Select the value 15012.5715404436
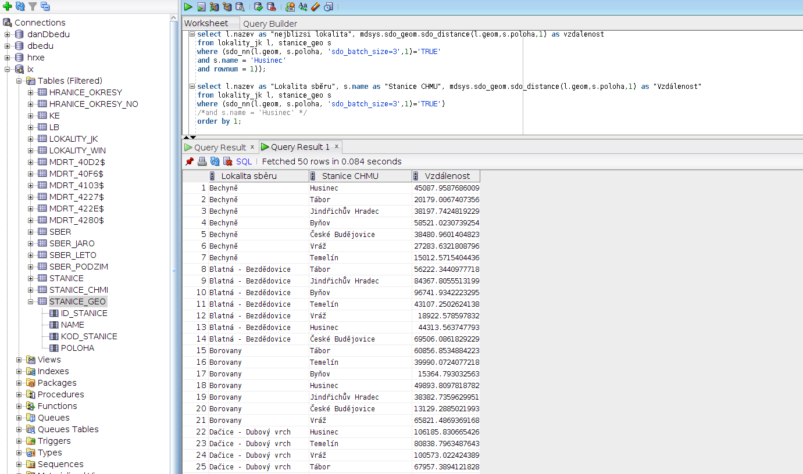This screenshot has height=474, width=803. (446, 257)
